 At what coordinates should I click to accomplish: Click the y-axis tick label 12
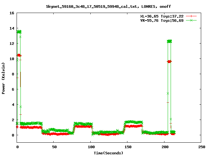[12, 44]
